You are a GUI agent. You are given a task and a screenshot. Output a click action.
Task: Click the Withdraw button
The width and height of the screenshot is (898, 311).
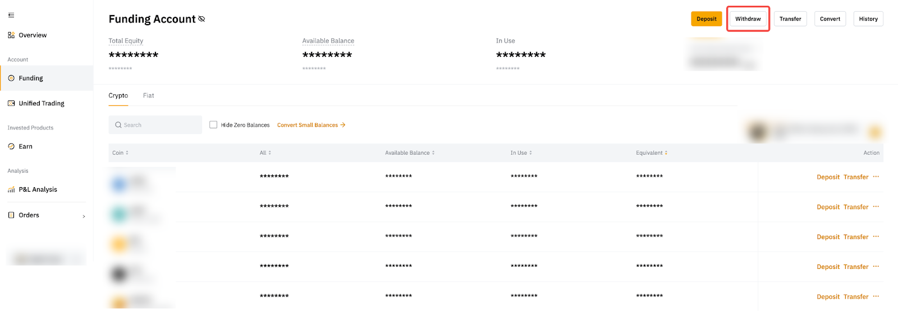coord(748,19)
